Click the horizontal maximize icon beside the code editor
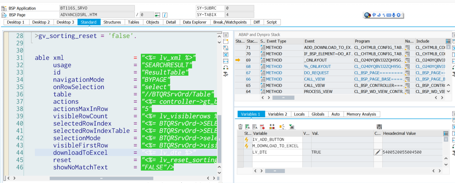The height and width of the screenshot is (183, 455). point(226,61)
